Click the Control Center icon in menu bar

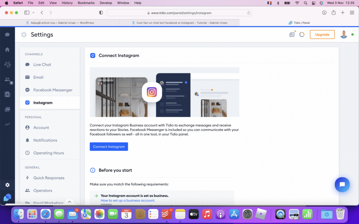(x=313, y=3)
